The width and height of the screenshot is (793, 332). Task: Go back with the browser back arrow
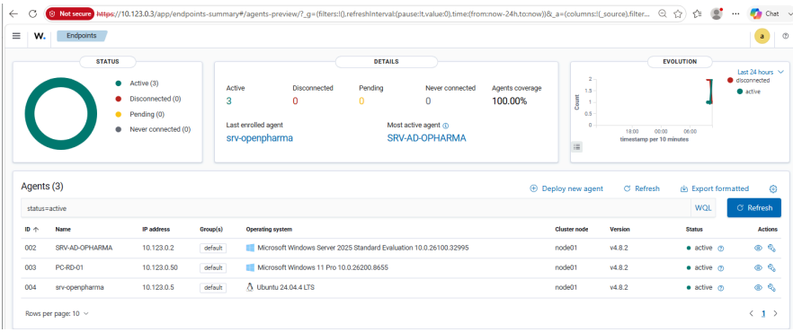pyautogui.click(x=13, y=14)
